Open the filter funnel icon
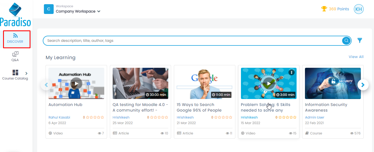 [x=360, y=40]
